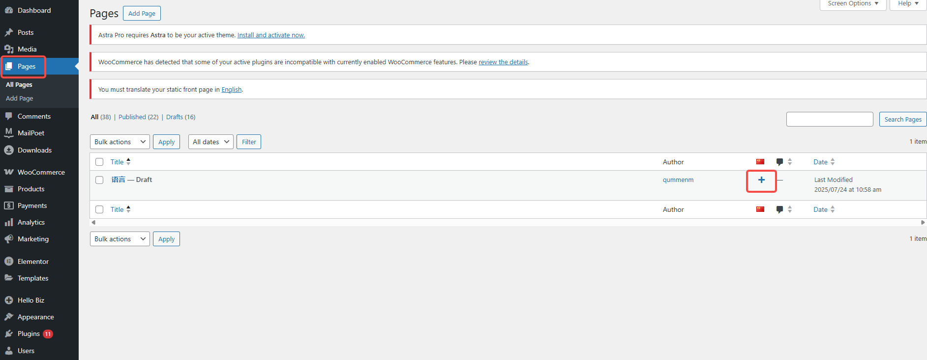Click the Pages icon in sidebar

9,66
